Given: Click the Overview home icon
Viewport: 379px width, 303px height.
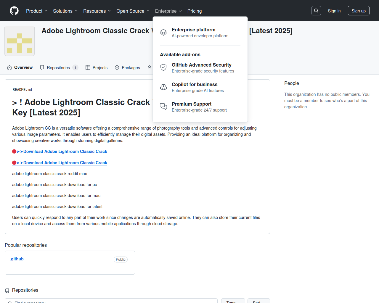Looking at the screenshot, I should coord(9,67).
